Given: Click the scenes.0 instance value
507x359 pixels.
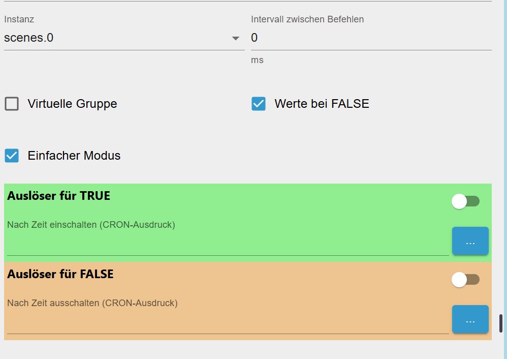Looking at the screenshot, I should point(29,38).
